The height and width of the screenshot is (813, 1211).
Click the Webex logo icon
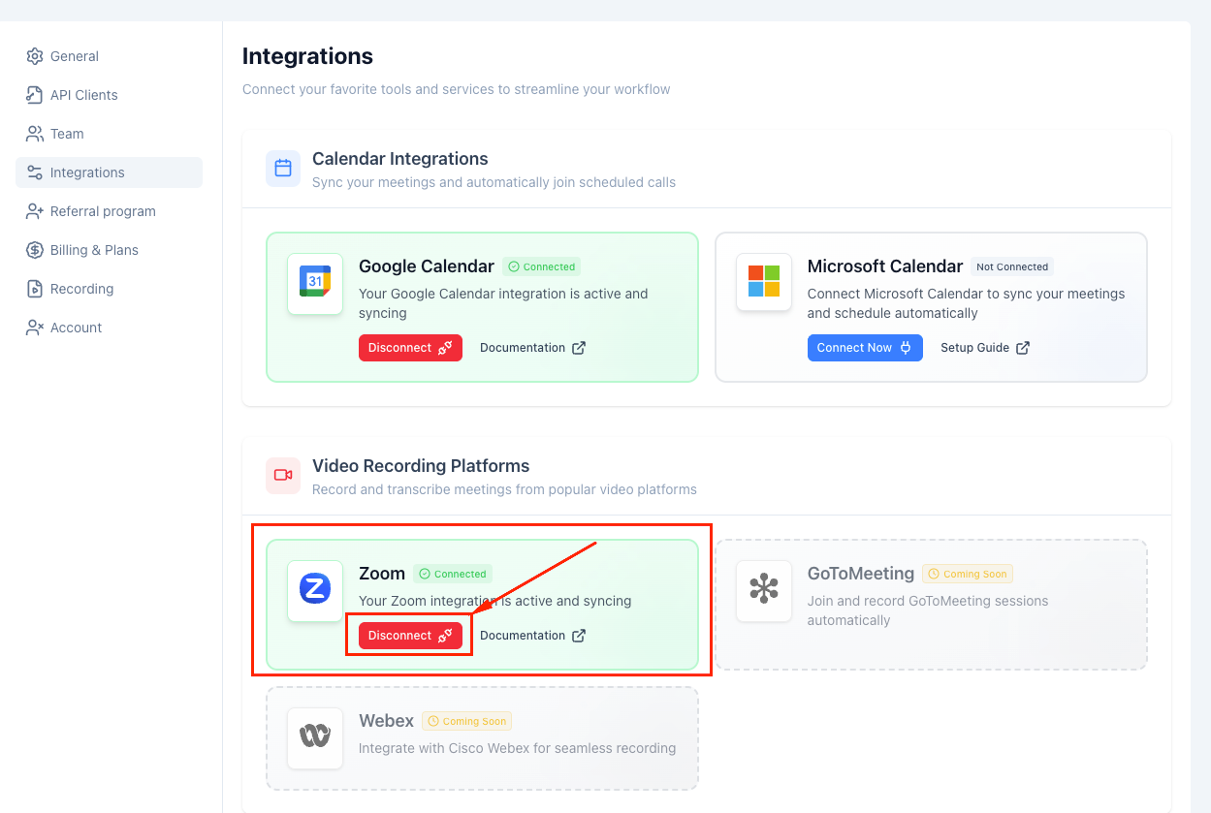(314, 736)
